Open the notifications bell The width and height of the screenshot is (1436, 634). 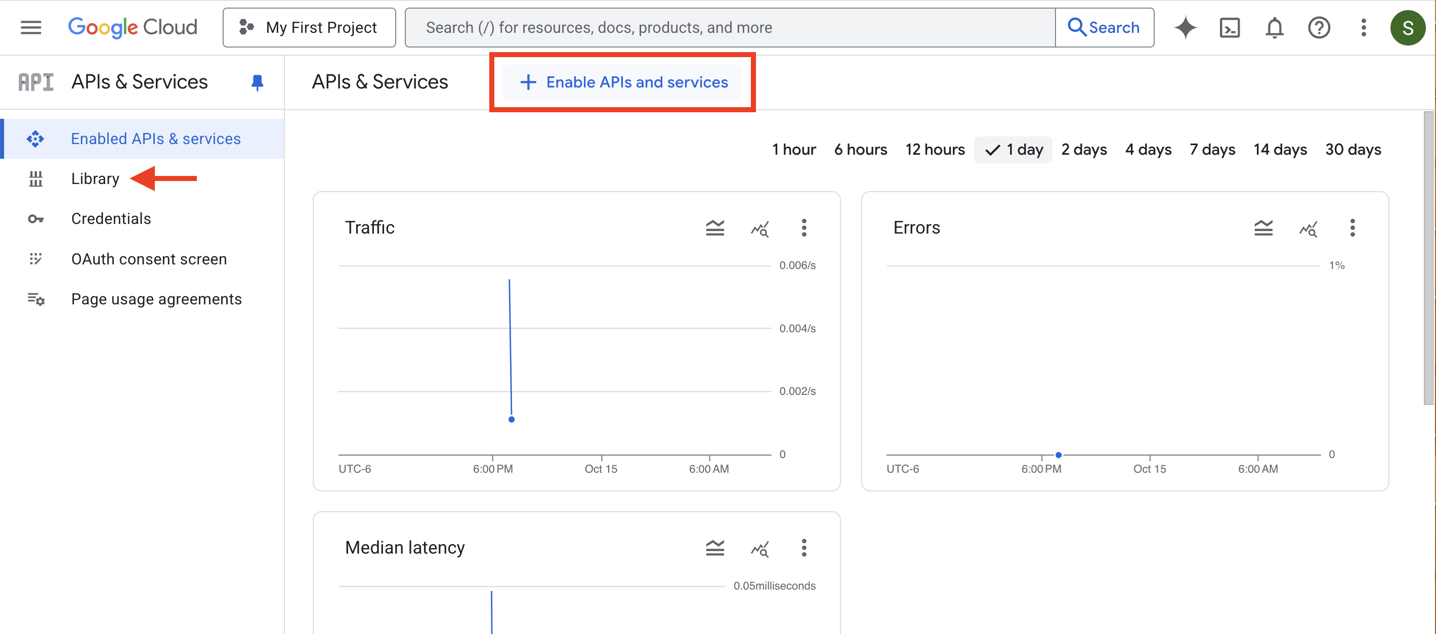click(x=1274, y=27)
